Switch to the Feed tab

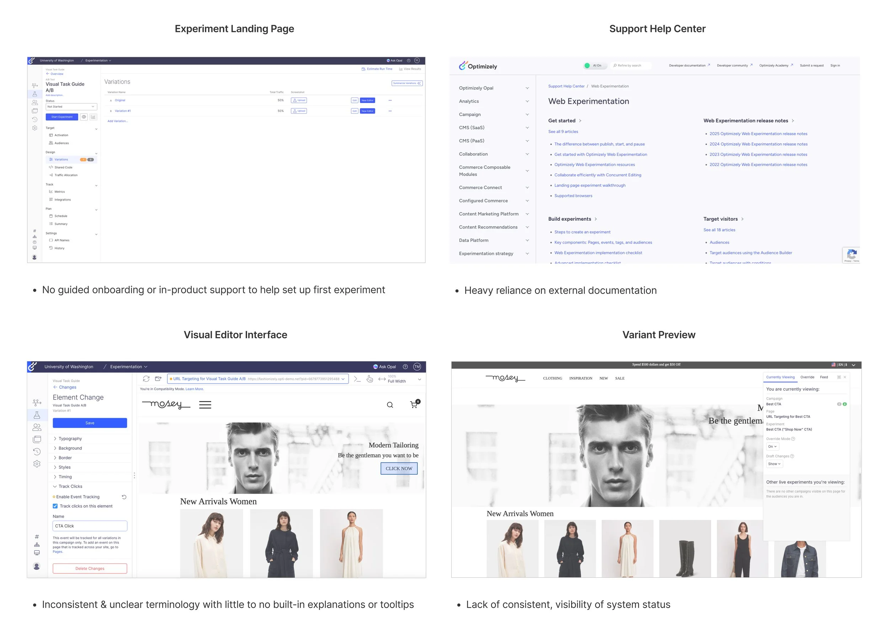(824, 377)
